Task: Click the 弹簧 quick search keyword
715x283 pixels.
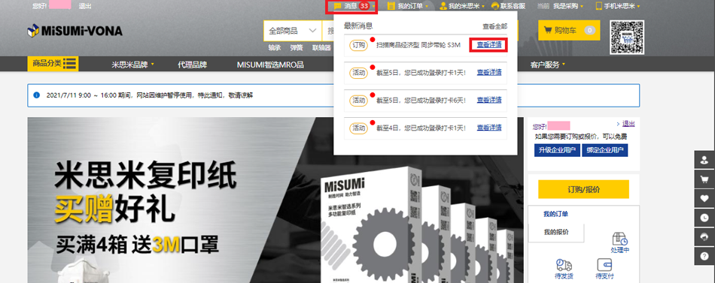Action: click(297, 47)
